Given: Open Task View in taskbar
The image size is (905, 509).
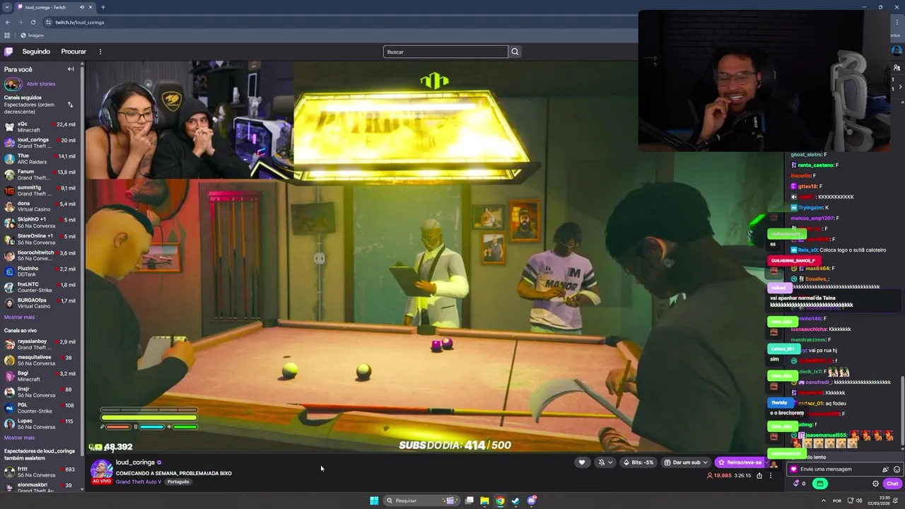Looking at the screenshot, I should click(x=469, y=501).
